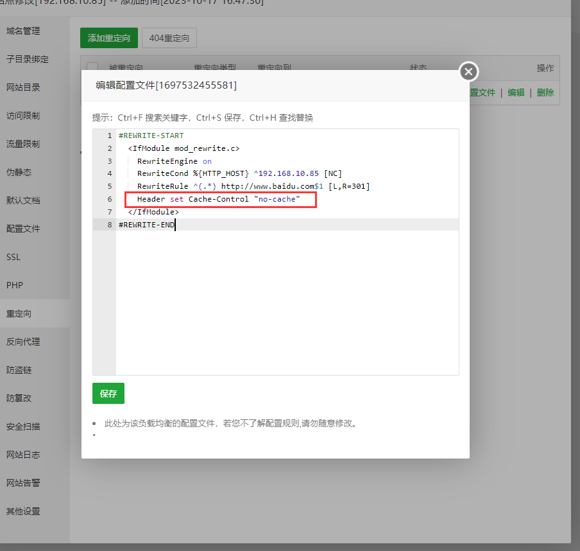Open 网站告警 sidebar item
The width and height of the screenshot is (580, 551).
23,483
